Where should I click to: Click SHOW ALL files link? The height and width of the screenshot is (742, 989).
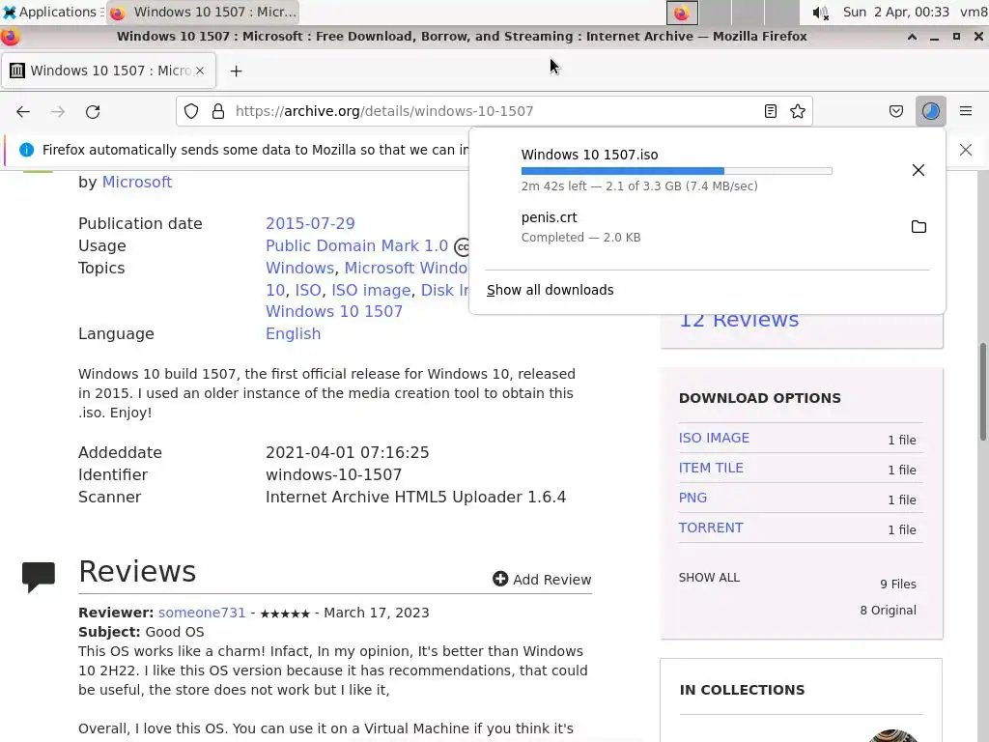coord(709,578)
